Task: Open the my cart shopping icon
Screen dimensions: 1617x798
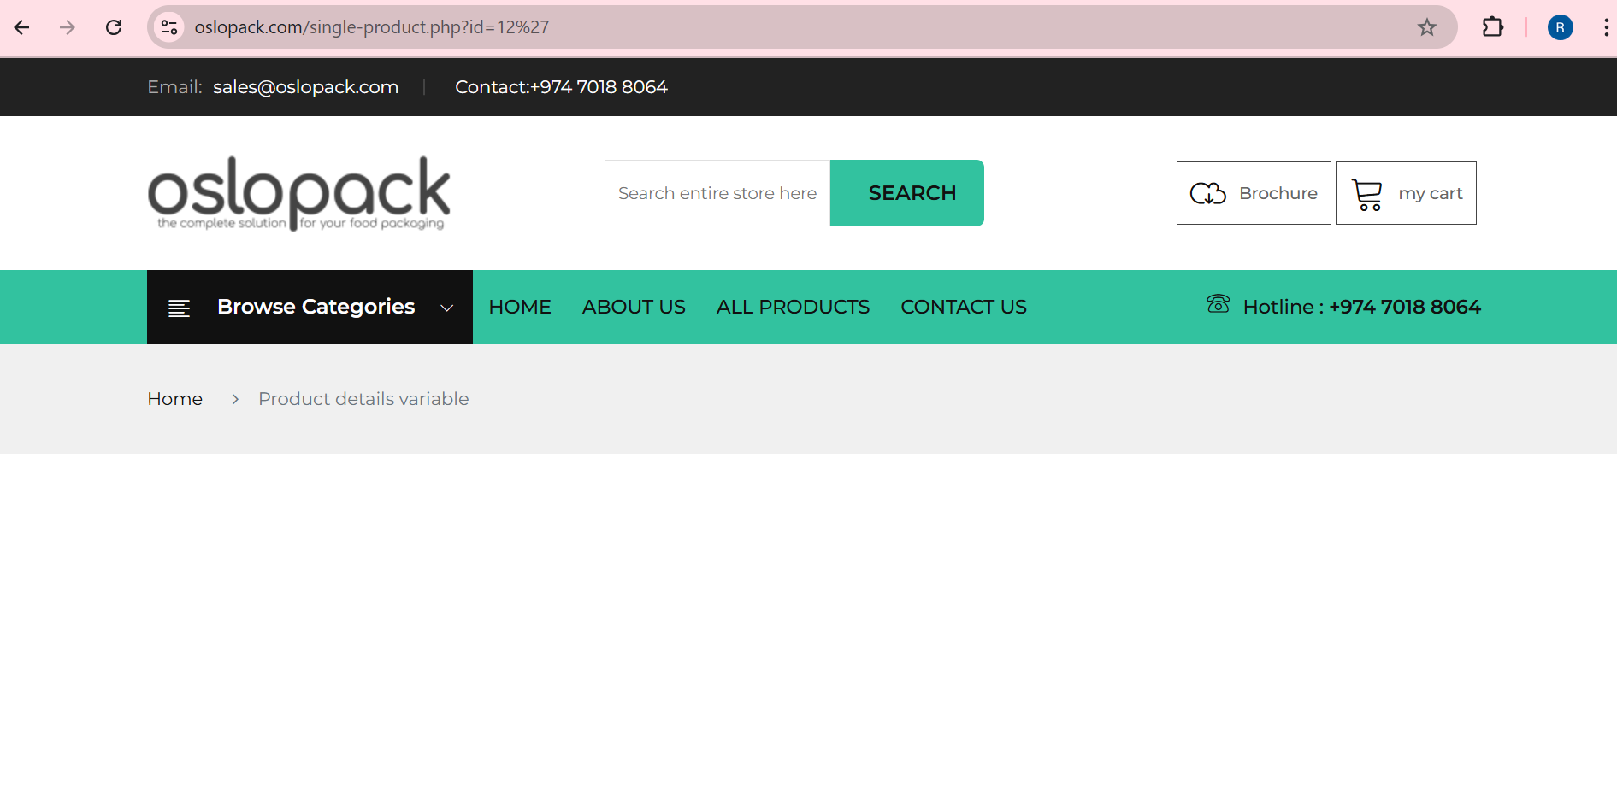Action: point(1366,193)
